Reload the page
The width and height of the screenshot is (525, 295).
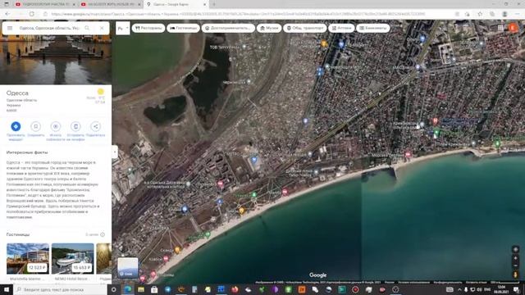click(31, 14)
